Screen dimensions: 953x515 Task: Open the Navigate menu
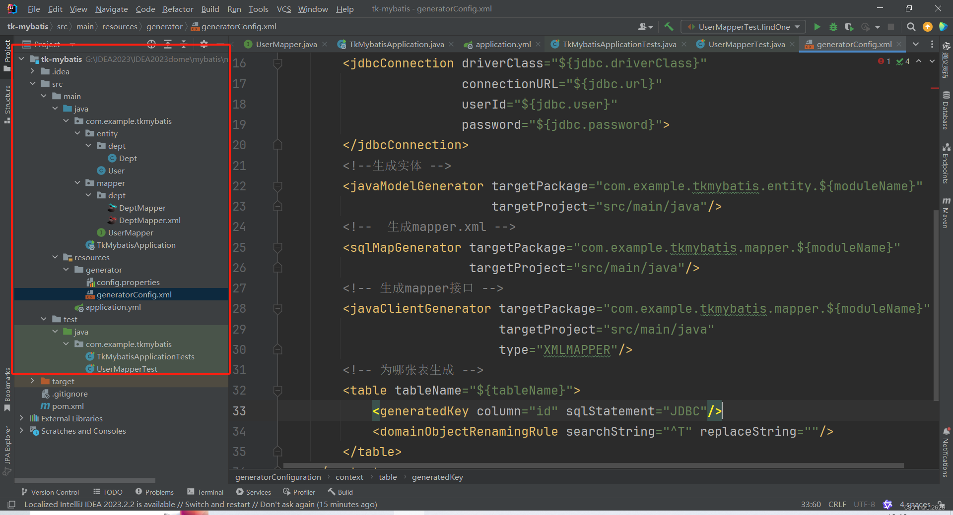point(112,9)
